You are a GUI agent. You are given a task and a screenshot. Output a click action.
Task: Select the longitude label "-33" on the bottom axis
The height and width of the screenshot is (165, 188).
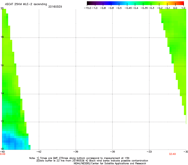pyautogui.click(x=149, y=152)
